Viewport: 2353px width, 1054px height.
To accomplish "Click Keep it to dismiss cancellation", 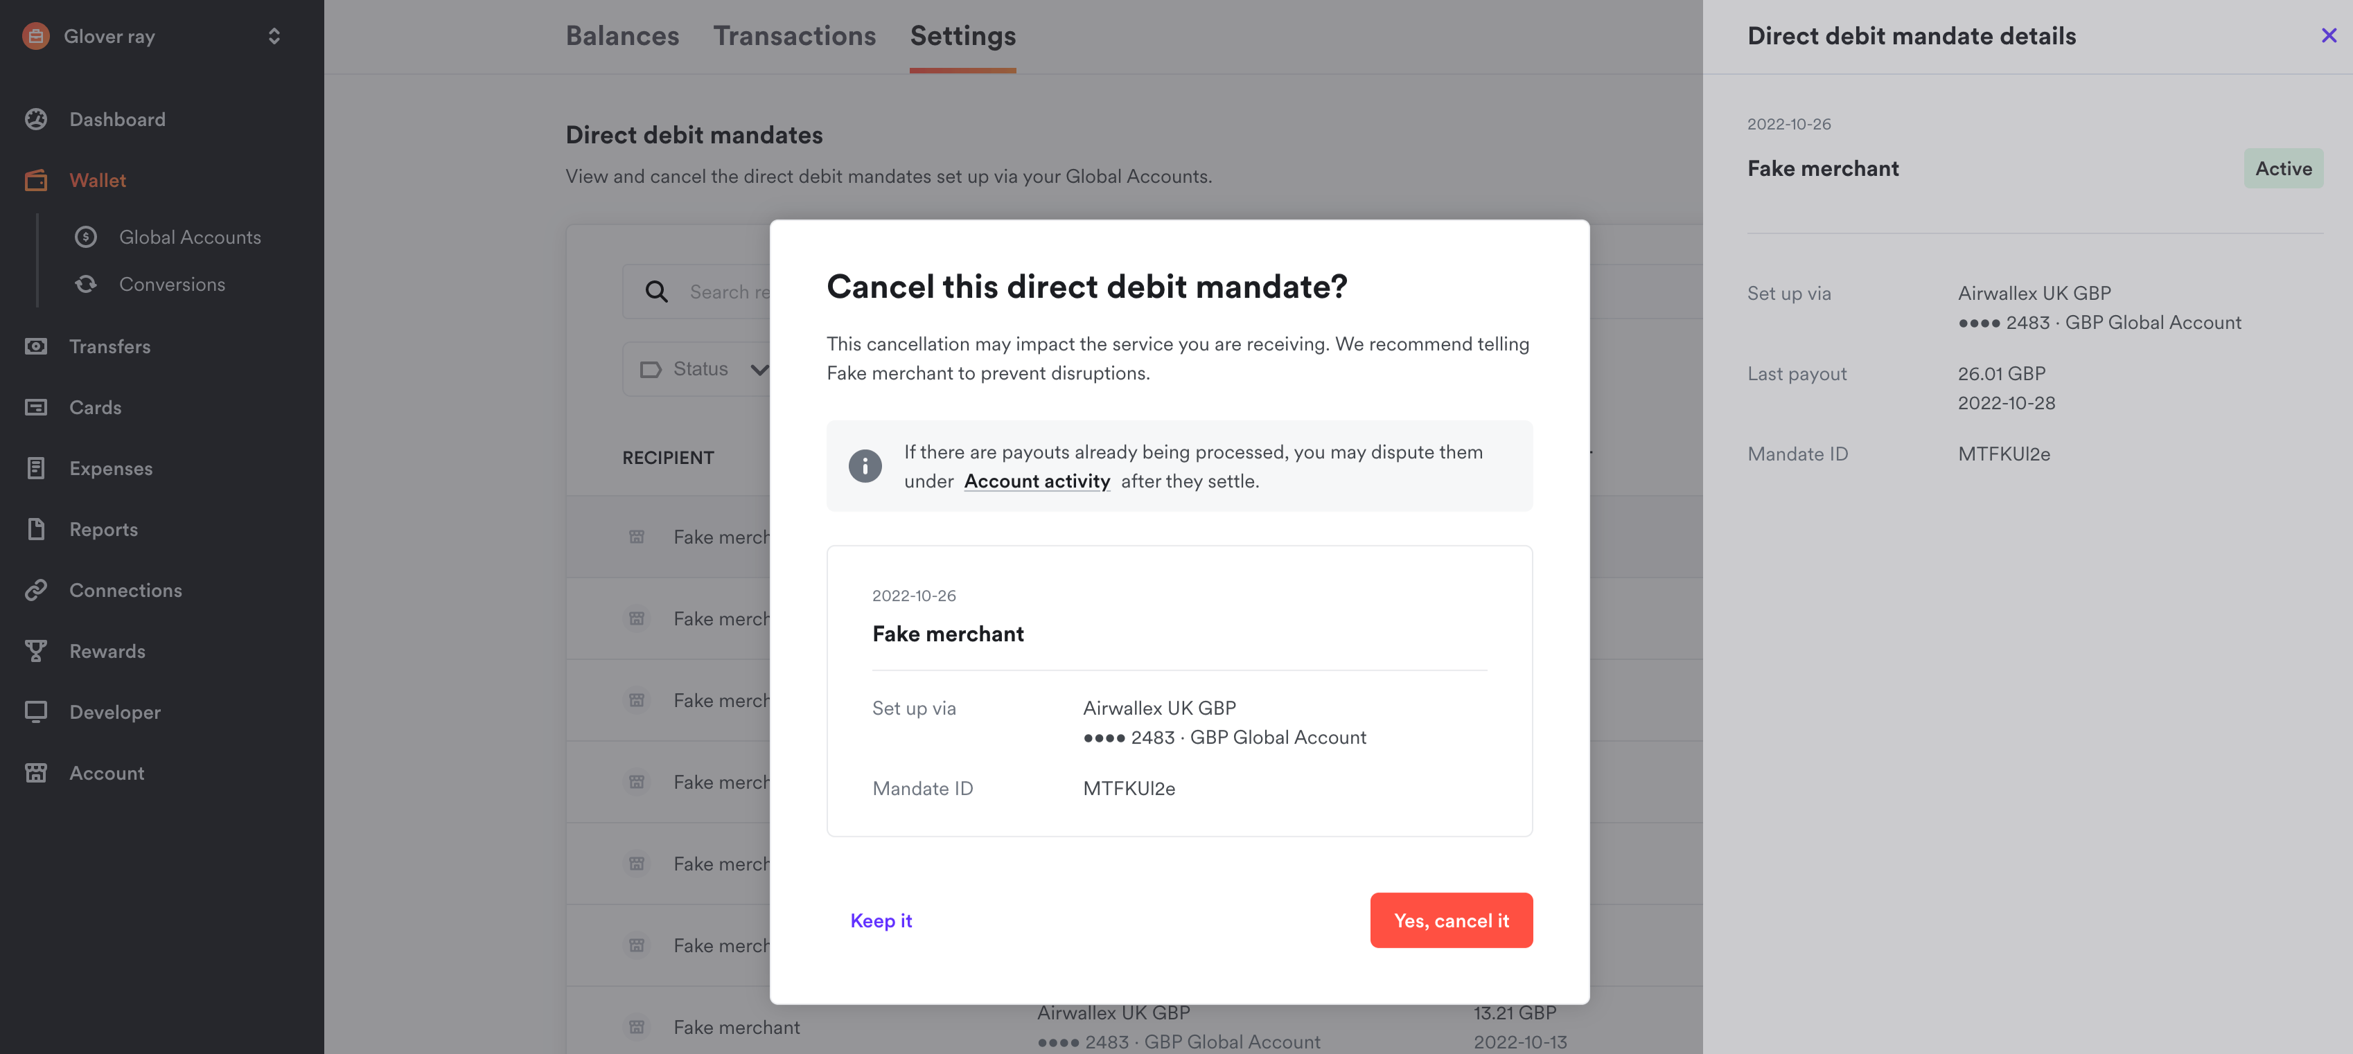I will 880,920.
